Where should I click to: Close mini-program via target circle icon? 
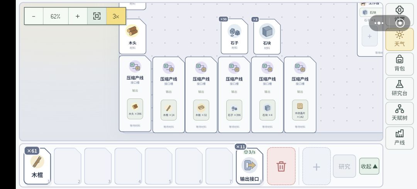click(x=400, y=23)
